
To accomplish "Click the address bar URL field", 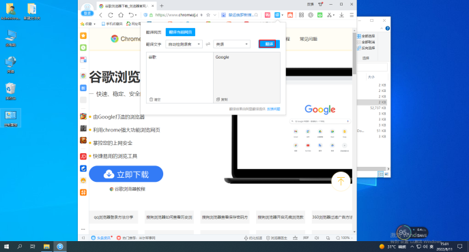I will click(177, 15).
